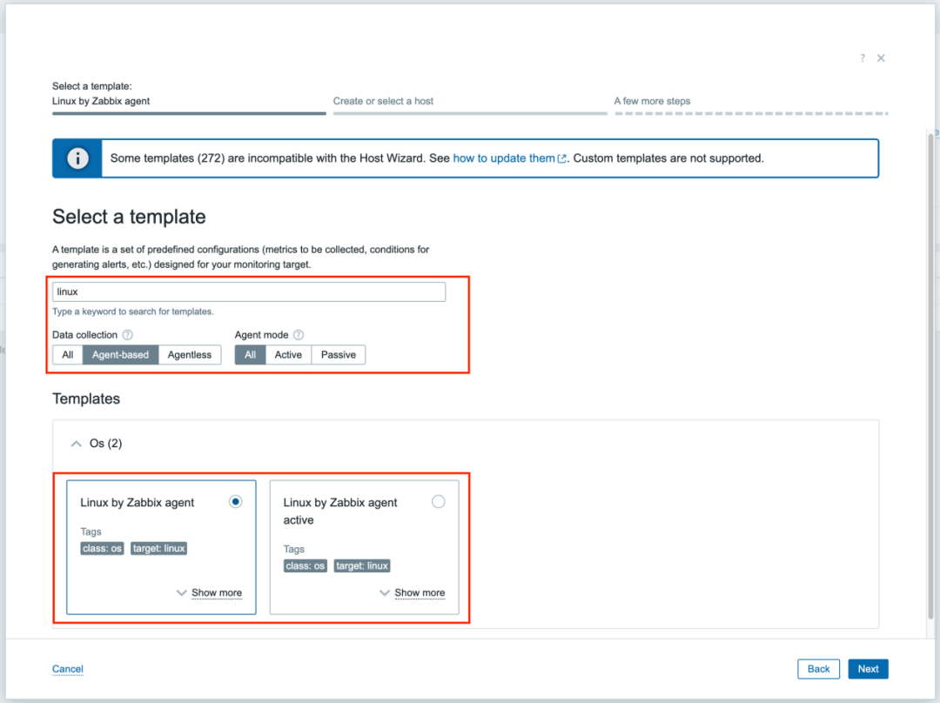Open the 'how to update them' link
940x703 pixels.
[x=504, y=158]
